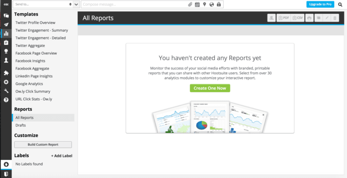Click the door icon at sidebar bottom

tap(6, 173)
